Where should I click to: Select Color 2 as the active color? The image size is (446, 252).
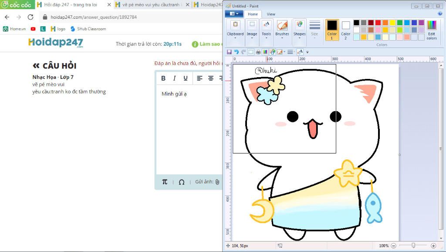pyautogui.click(x=345, y=30)
